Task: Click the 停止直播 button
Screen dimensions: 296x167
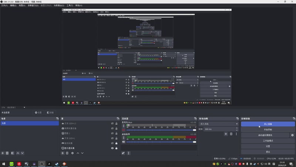Action: point(268,124)
